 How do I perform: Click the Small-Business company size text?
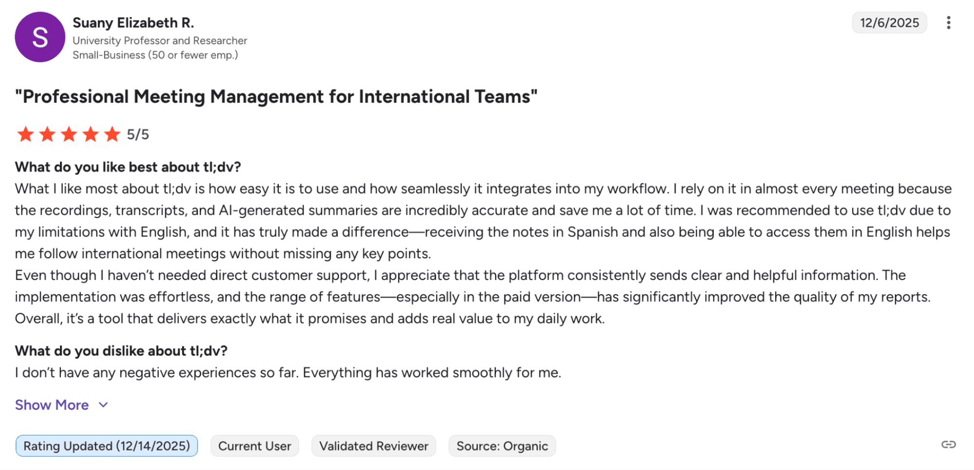tap(155, 55)
